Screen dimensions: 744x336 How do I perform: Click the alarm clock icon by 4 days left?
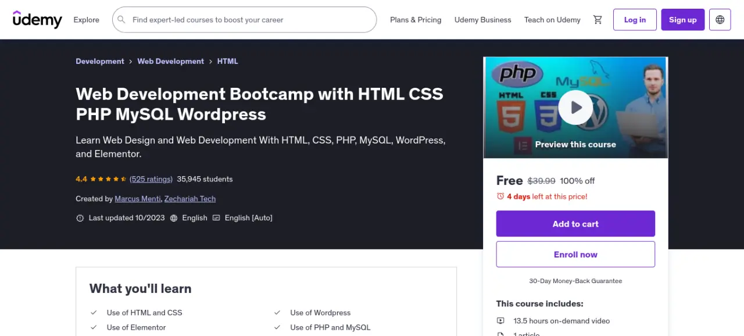pyautogui.click(x=500, y=196)
